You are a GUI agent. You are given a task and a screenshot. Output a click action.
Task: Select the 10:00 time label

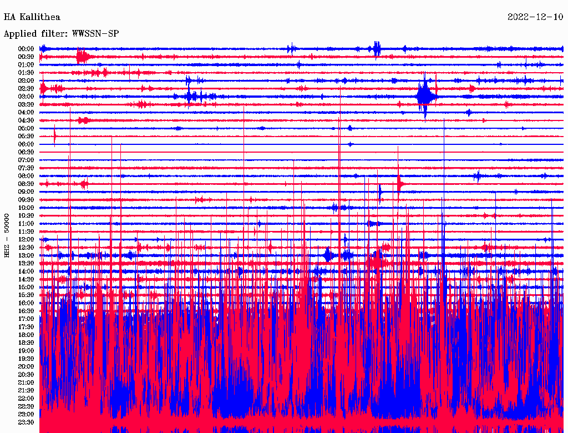(26, 208)
